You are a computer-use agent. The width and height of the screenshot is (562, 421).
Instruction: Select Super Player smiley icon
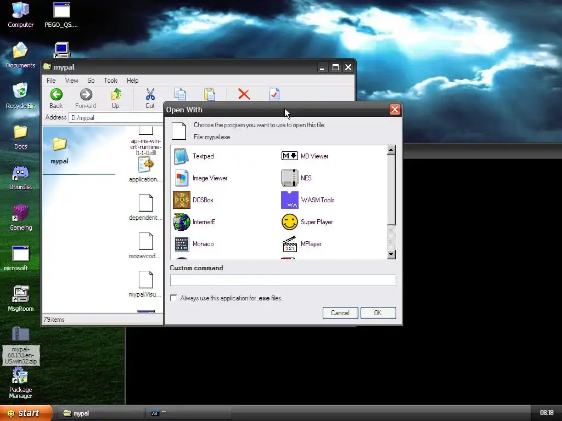coord(290,222)
